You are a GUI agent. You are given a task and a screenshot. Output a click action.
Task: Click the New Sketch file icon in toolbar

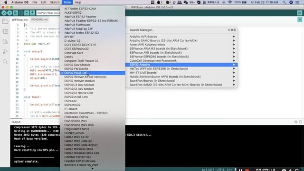pos(15,13)
